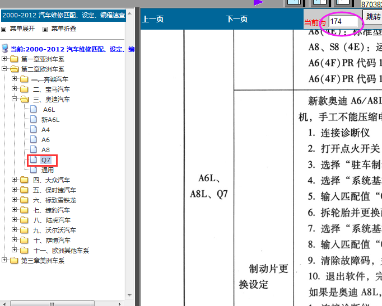Go to next page with 下一页
This screenshot has width=382, height=306.
[237, 19]
